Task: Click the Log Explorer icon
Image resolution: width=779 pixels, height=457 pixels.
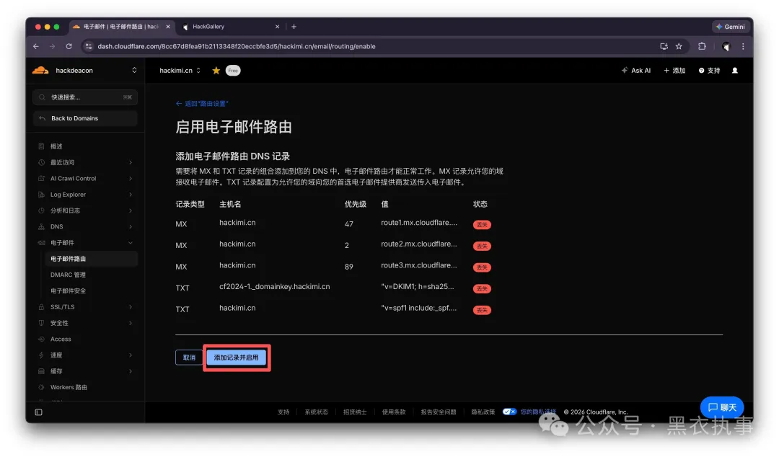Action: [41, 195]
